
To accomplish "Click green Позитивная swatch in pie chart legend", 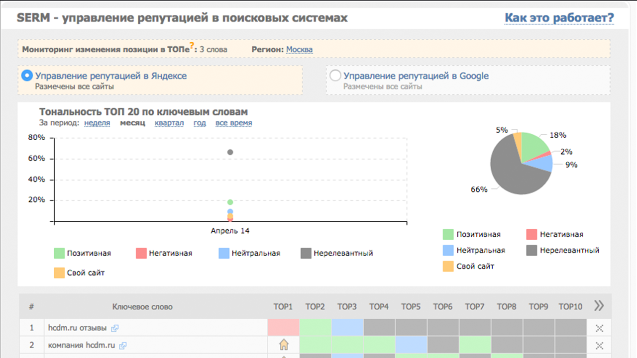I will [448, 235].
